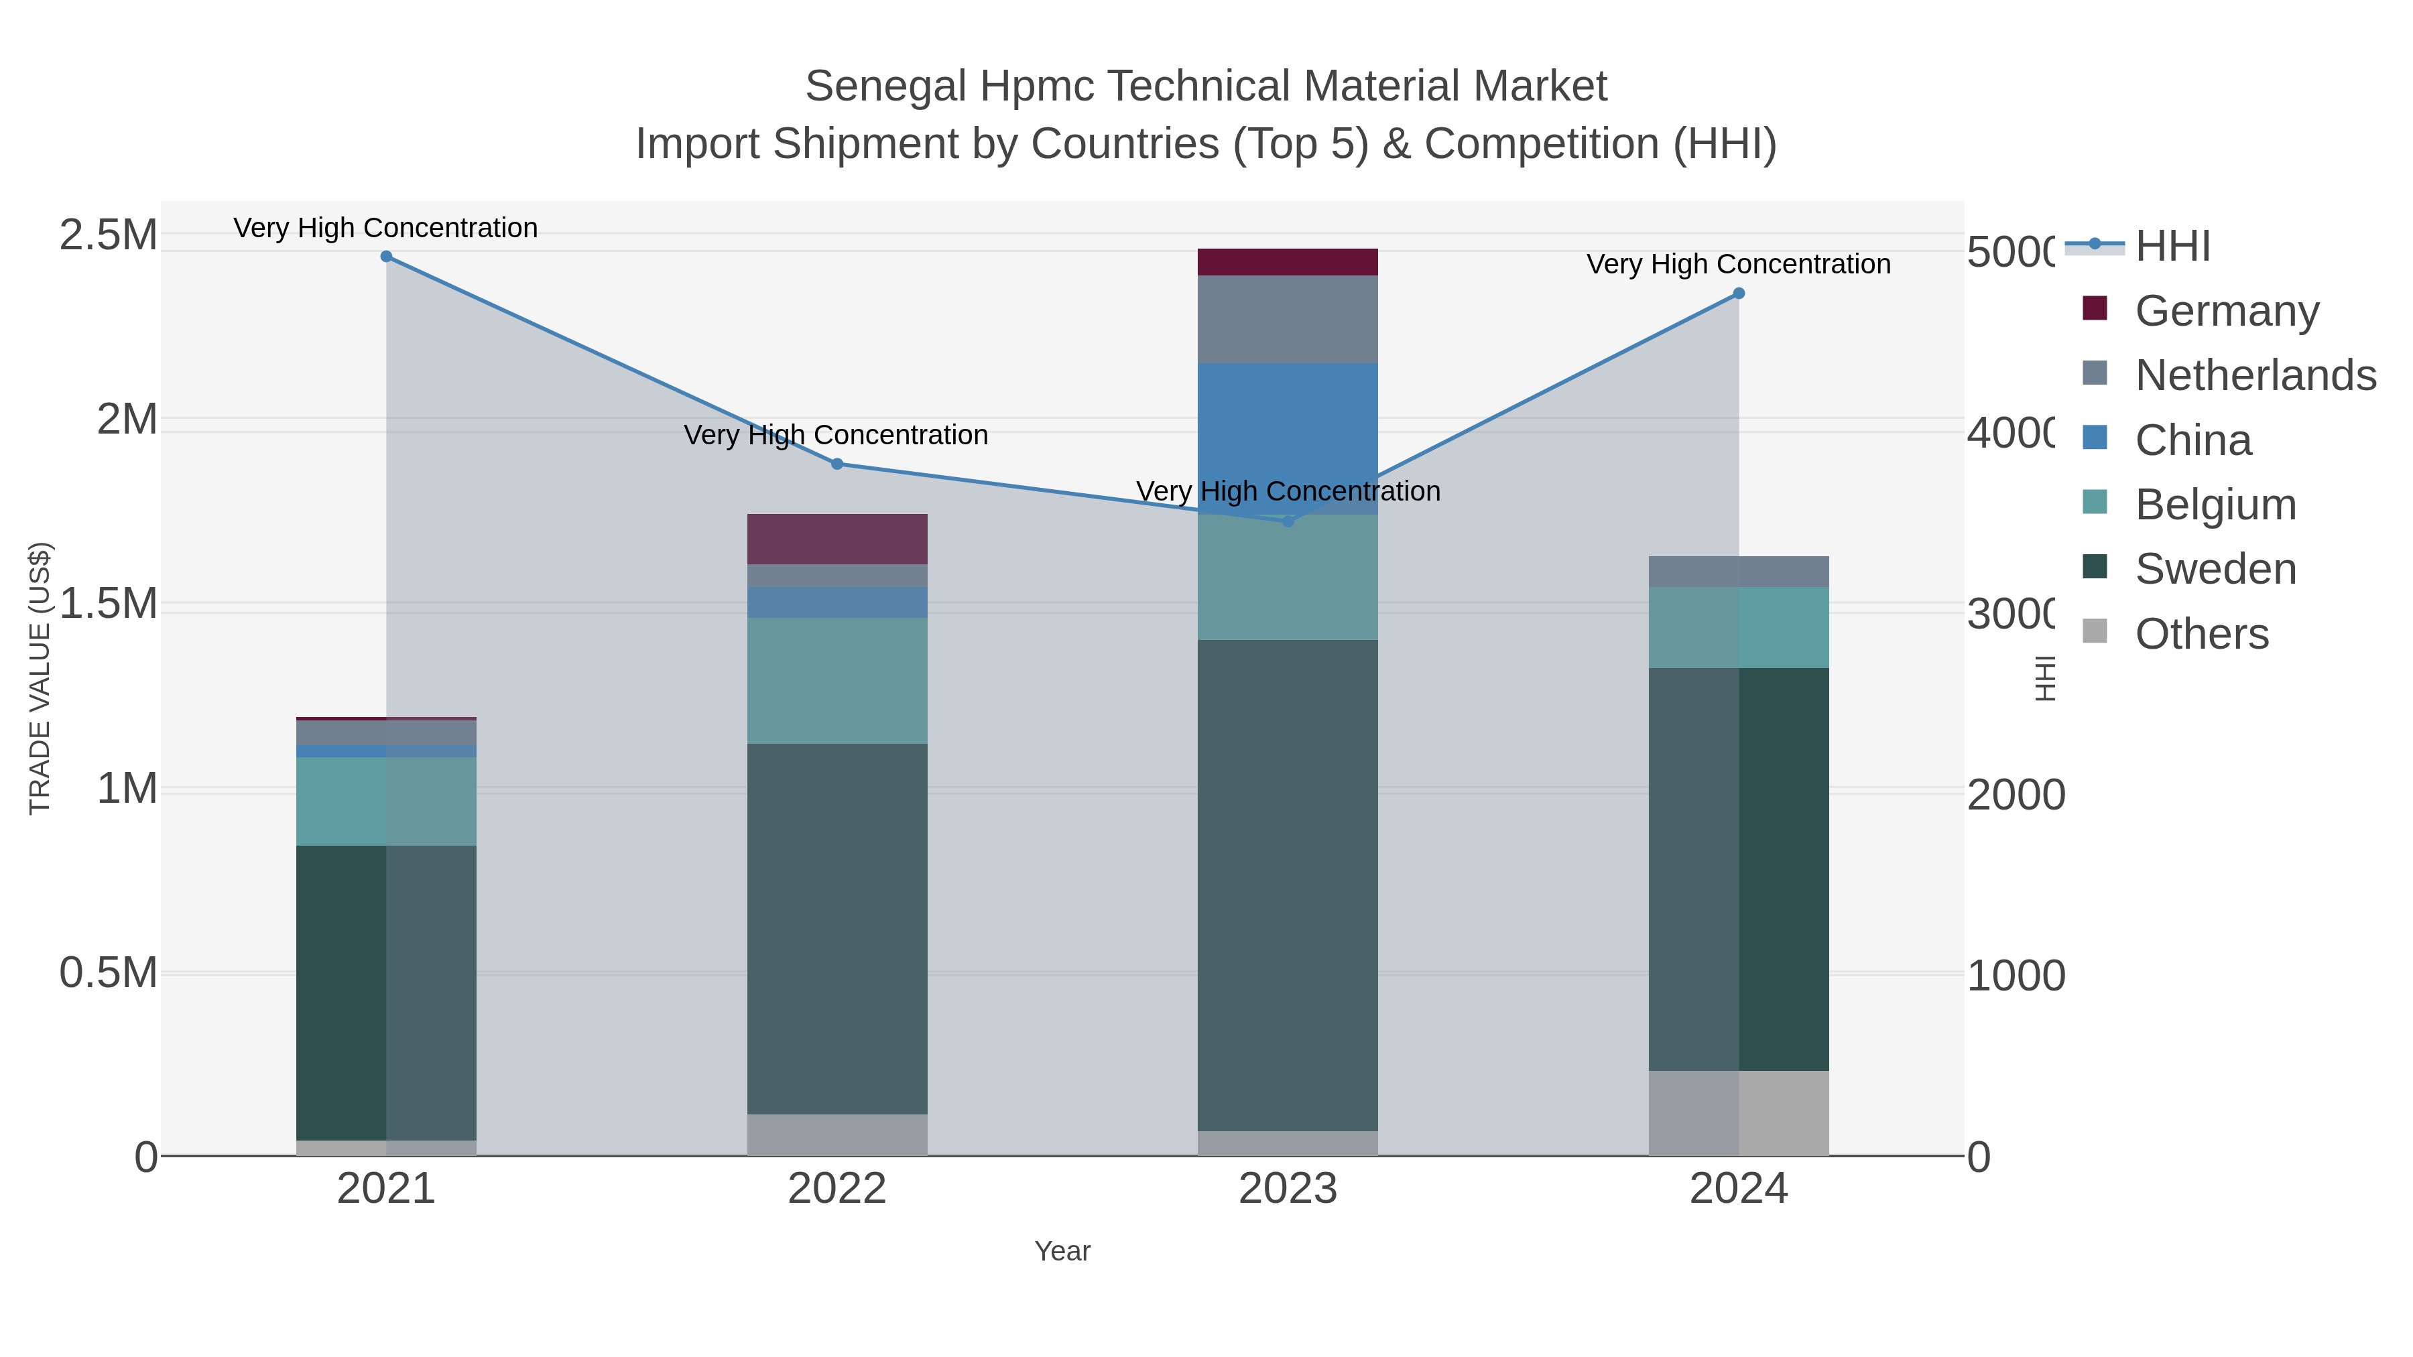Screen dimensions: 2413x1357
Task: Click the HHI line marker legend icon
Action: click(2095, 245)
